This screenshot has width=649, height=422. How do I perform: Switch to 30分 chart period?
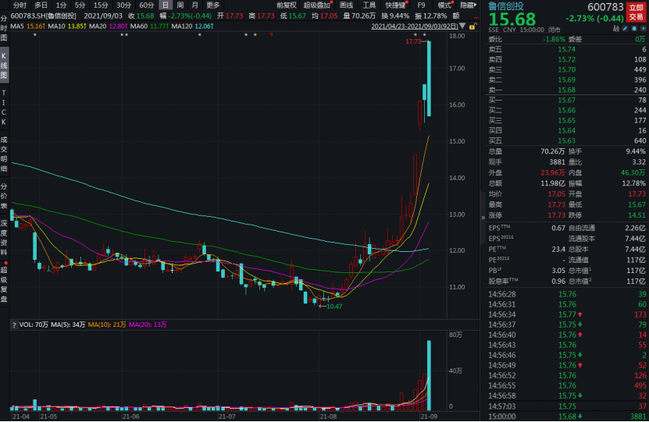(x=123, y=5)
